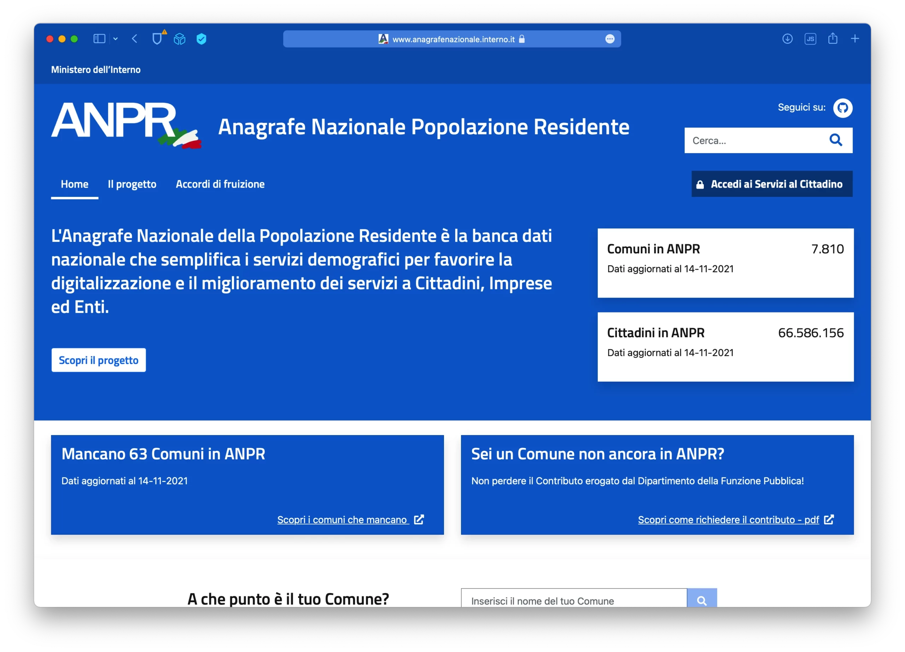The height and width of the screenshot is (652, 905).
Task: Click external-link icon after contributo pdf
Action: 829,519
